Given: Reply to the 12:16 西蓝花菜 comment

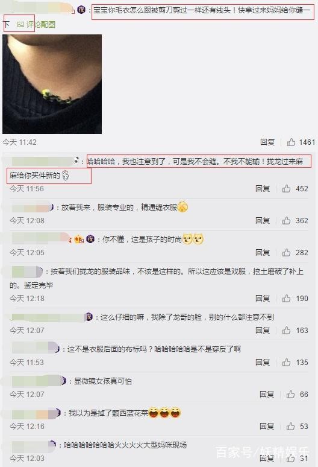Looking at the screenshot, I should point(267,426).
